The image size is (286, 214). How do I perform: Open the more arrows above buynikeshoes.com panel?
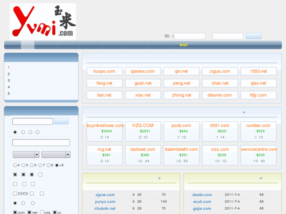244,112
